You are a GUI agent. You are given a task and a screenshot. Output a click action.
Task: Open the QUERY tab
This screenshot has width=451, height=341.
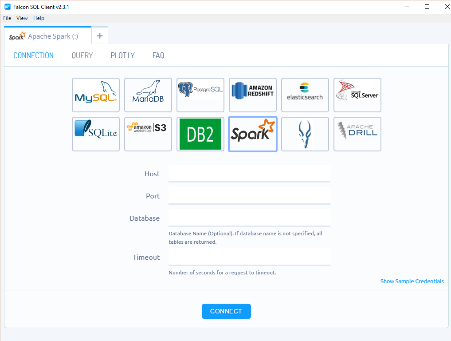pos(82,56)
